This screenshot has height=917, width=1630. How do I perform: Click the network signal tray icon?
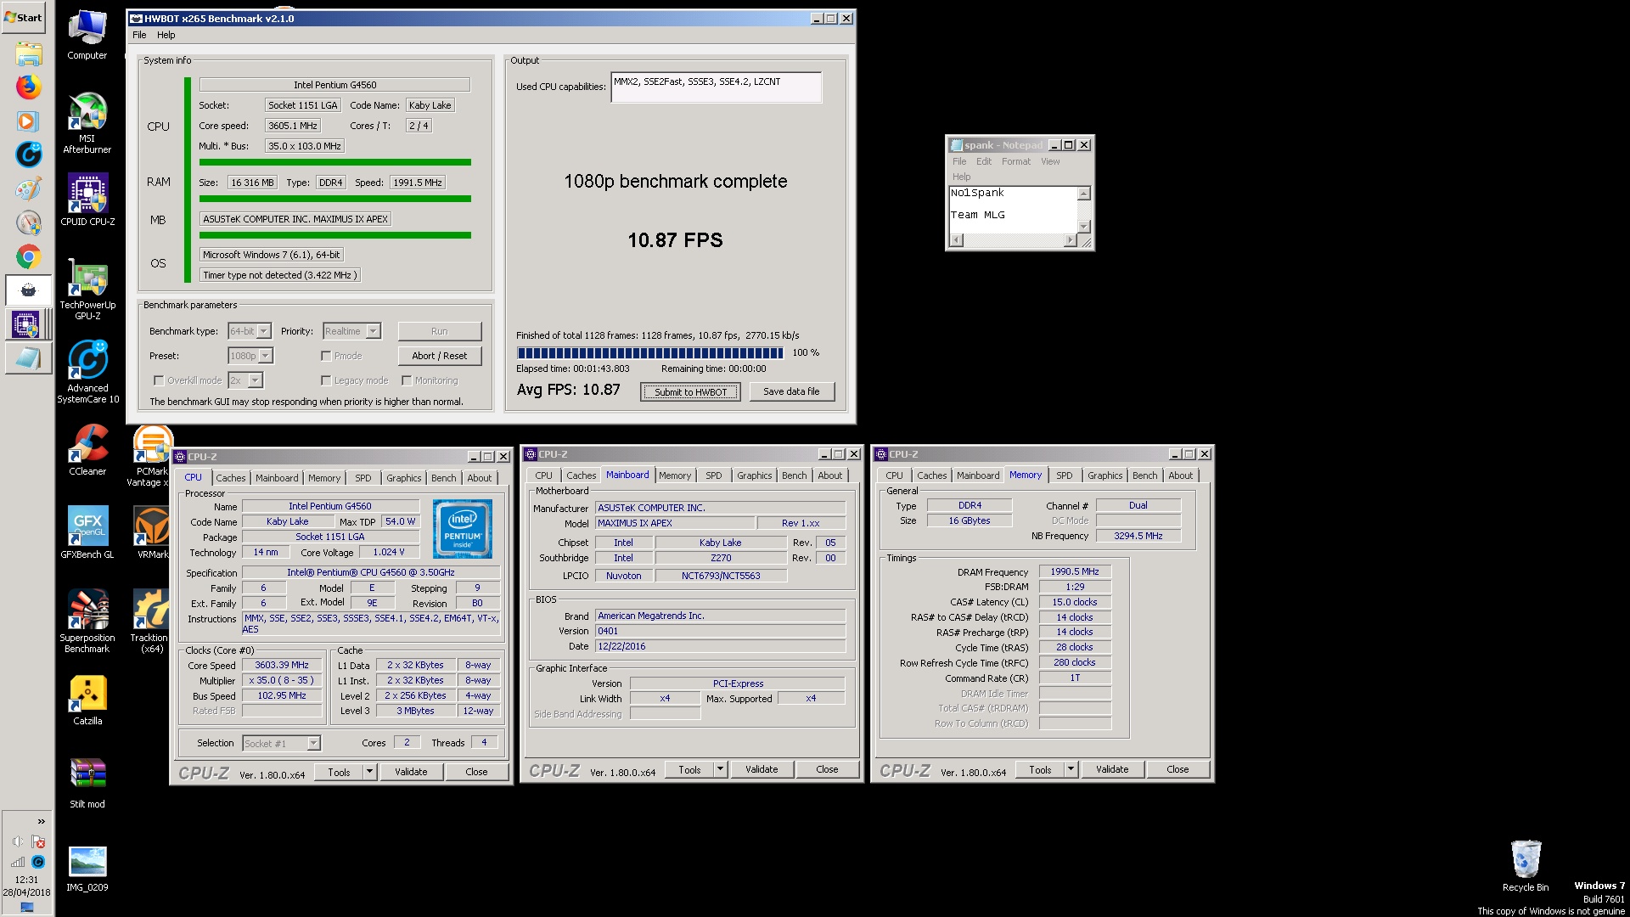click(x=18, y=862)
